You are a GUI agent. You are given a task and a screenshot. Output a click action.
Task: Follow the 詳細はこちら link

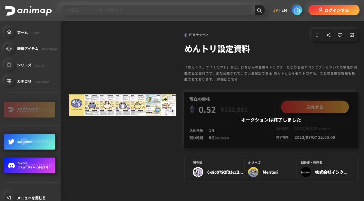227,80
